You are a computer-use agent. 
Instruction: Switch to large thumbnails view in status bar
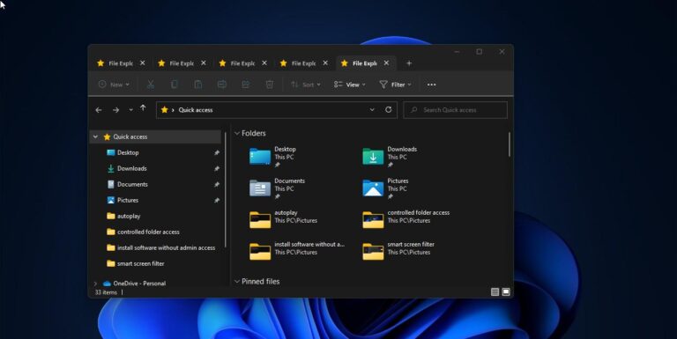(x=506, y=292)
